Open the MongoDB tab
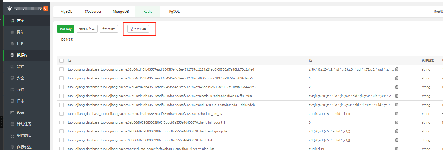The image size is (443, 150). [121, 12]
